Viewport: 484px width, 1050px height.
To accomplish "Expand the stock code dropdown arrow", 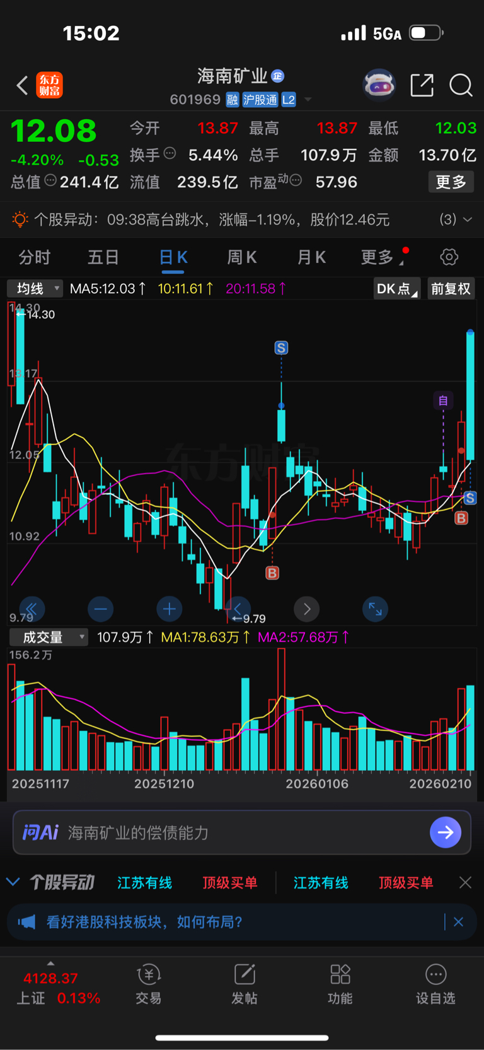I will click(x=308, y=100).
